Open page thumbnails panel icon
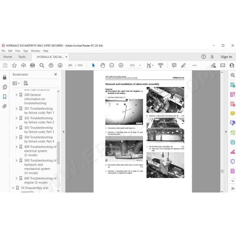This screenshot has width=236, height=236. point(5,87)
